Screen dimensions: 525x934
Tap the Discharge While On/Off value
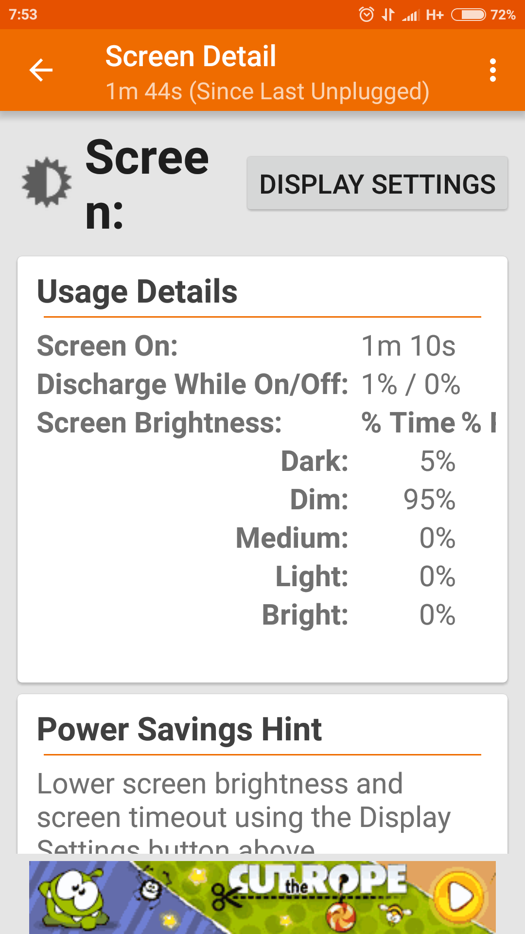pyautogui.click(x=411, y=384)
